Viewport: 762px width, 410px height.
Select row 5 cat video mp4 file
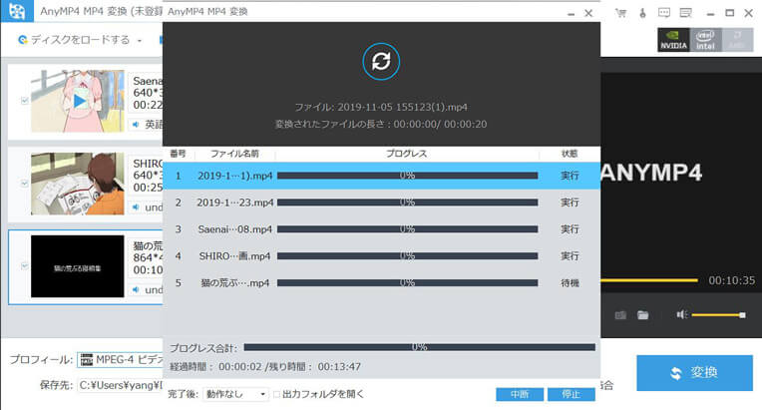381,282
